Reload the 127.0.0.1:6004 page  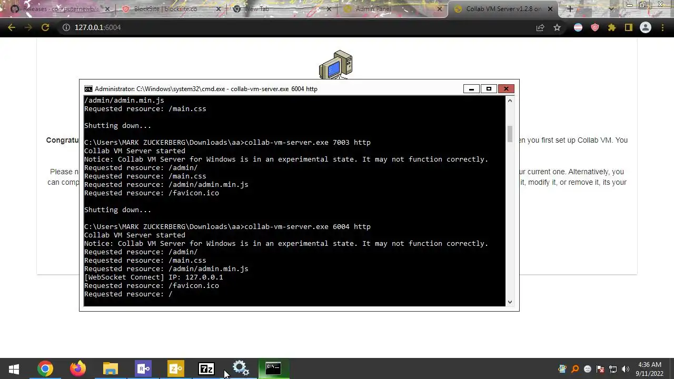45,27
